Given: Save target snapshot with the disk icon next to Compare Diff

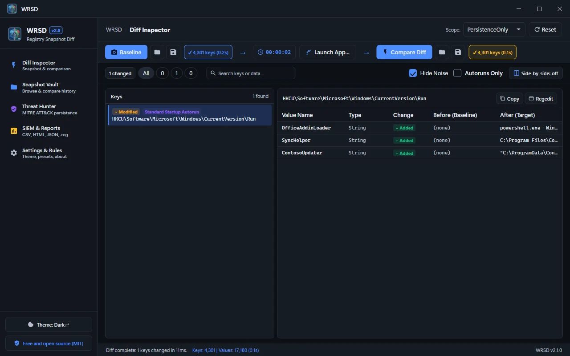Looking at the screenshot, I should click(458, 52).
